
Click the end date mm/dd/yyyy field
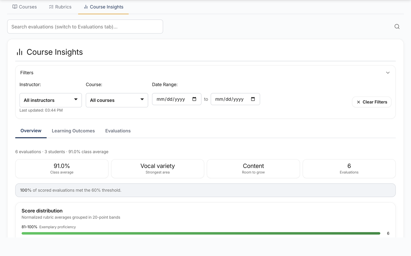tap(235, 99)
